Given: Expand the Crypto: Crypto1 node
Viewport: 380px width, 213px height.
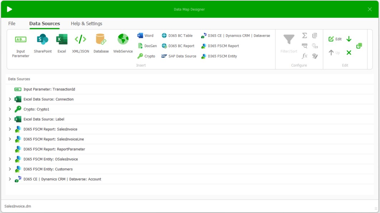Looking at the screenshot, I should (x=10, y=109).
